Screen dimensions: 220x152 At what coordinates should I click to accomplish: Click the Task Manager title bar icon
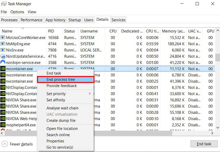point(4,4)
